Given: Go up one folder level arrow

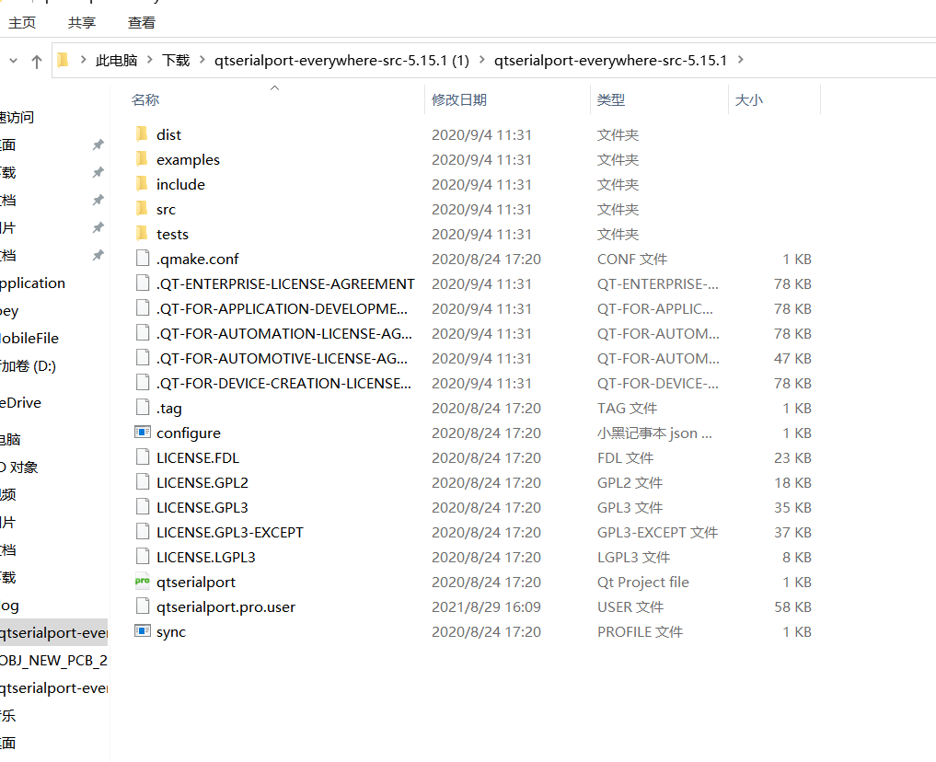Looking at the screenshot, I should pyautogui.click(x=37, y=61).
